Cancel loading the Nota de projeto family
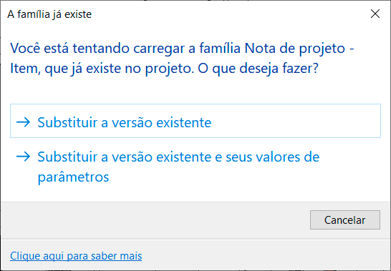This screenshot has height=271, width=391. coord(345,220)
